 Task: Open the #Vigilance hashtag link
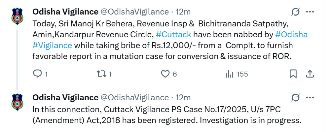52,45
